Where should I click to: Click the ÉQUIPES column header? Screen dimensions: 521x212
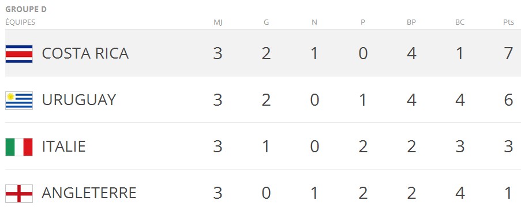click(x=20, y=22)
